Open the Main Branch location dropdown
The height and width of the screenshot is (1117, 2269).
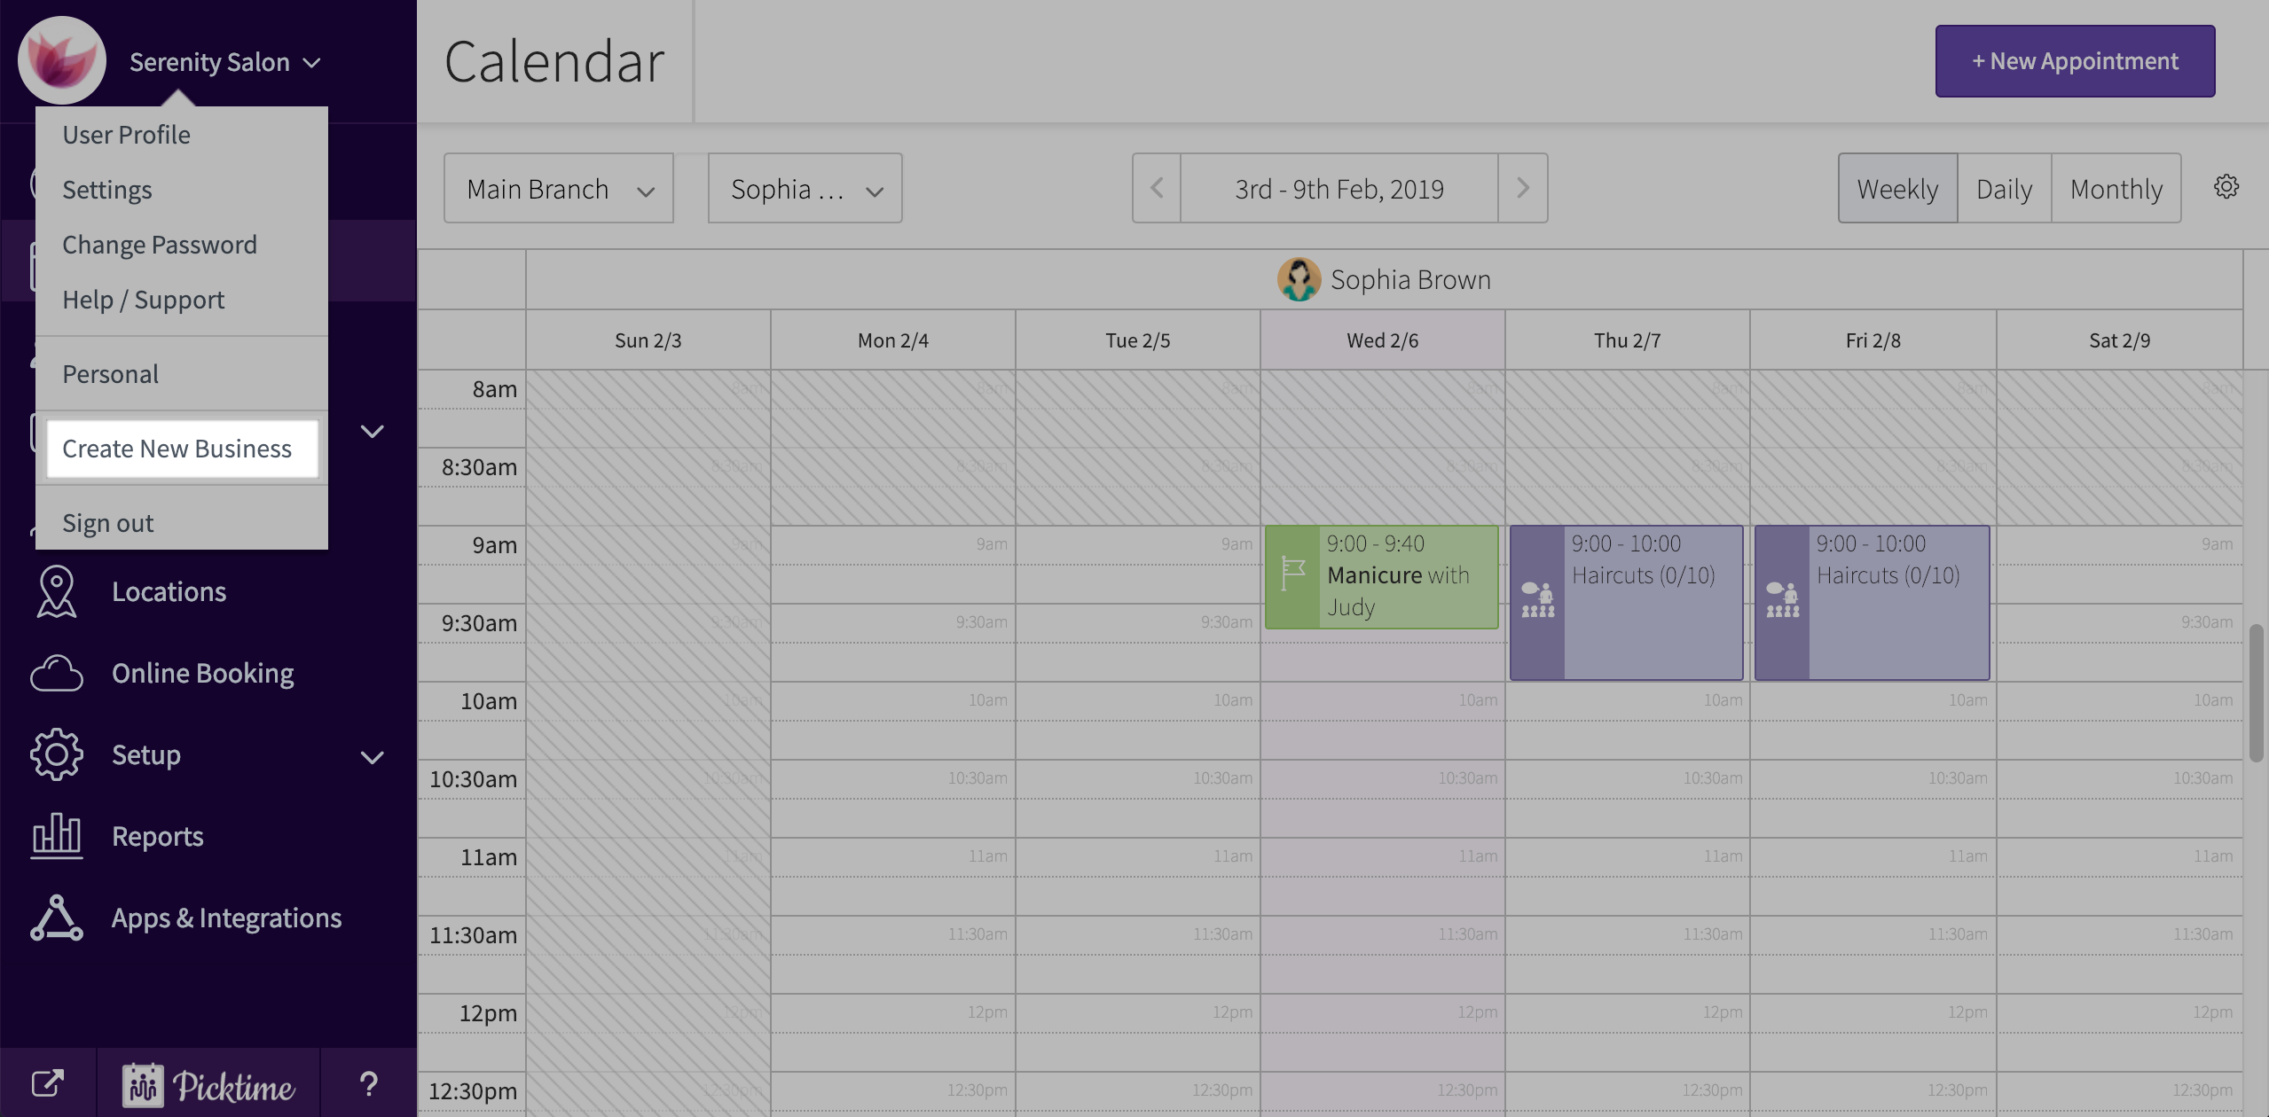point(559,188)
